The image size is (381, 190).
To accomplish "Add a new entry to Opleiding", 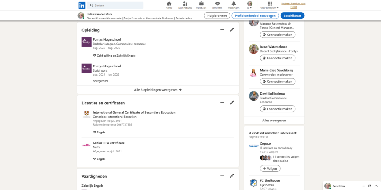I will click(x=222, y=30).
